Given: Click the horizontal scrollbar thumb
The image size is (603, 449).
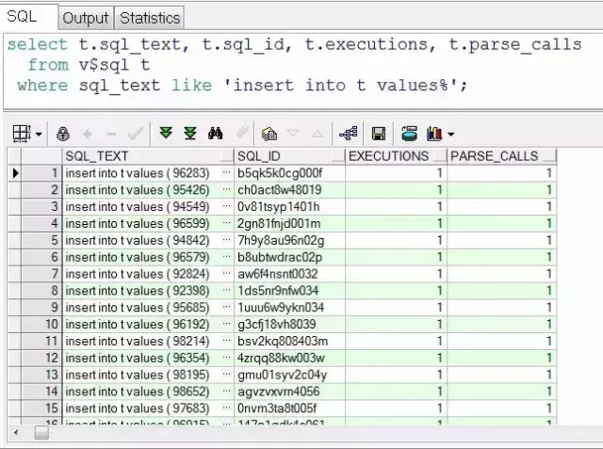Looking at the screenshot, I should (41, 433).
